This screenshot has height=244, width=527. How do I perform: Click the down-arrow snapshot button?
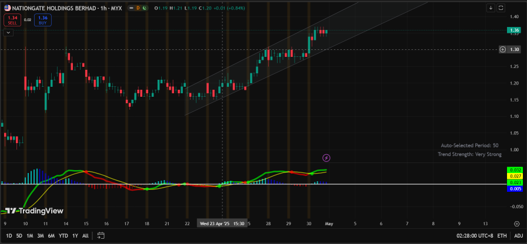pyautogui.click(x=491, y=8)
